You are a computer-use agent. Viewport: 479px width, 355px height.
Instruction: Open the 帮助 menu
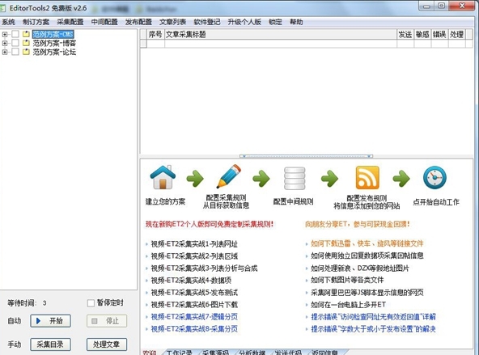click(x=296, y=22)
